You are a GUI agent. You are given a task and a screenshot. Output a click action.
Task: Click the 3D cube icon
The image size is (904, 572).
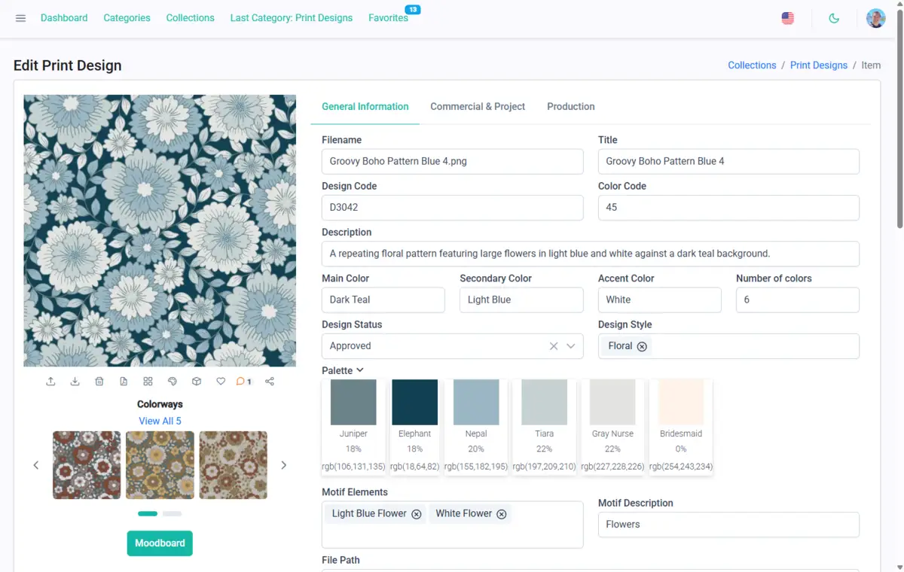(x=197, y=382)
